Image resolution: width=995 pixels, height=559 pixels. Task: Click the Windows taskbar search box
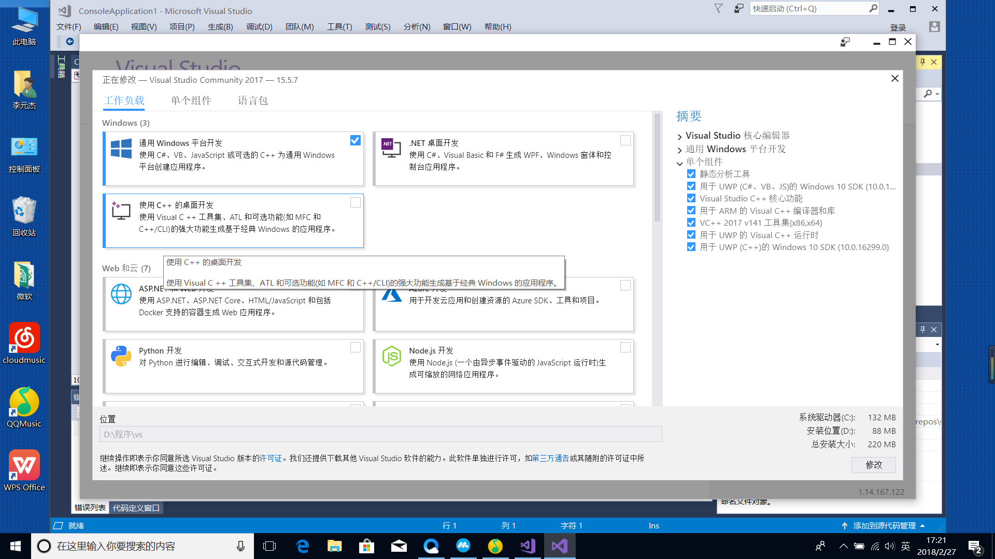(143, 546)
